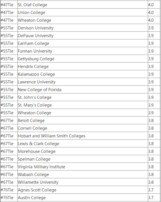Screen dimensions: 161x202
Task: Click the St. John's College cell
Action: (x=83, y=97)
